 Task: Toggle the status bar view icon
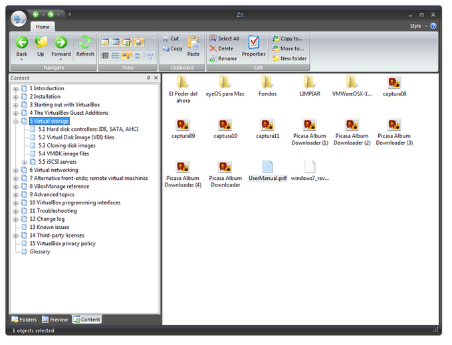tap(139, 42)
